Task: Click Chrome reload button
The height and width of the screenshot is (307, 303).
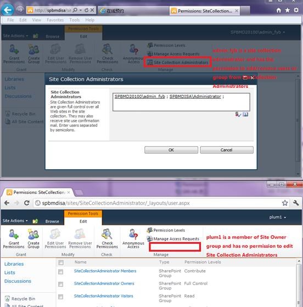Action: 27,203
